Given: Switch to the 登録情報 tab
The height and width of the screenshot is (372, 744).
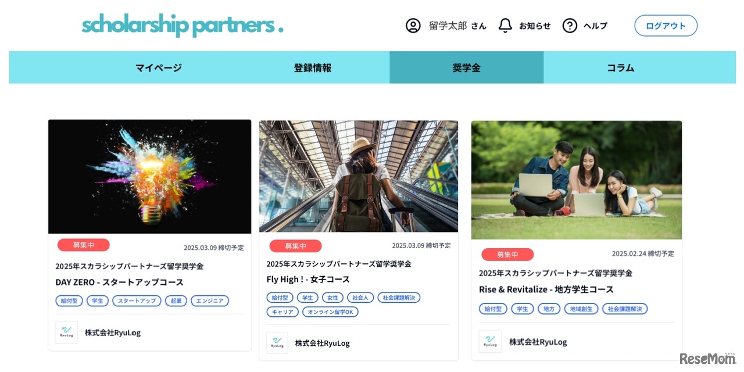Looking at the screenshot, I should pyautogui.click(x=313, y=67).
